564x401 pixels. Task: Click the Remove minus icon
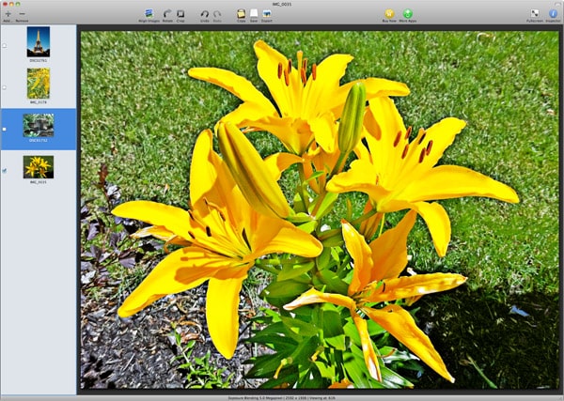coord(23,13)
